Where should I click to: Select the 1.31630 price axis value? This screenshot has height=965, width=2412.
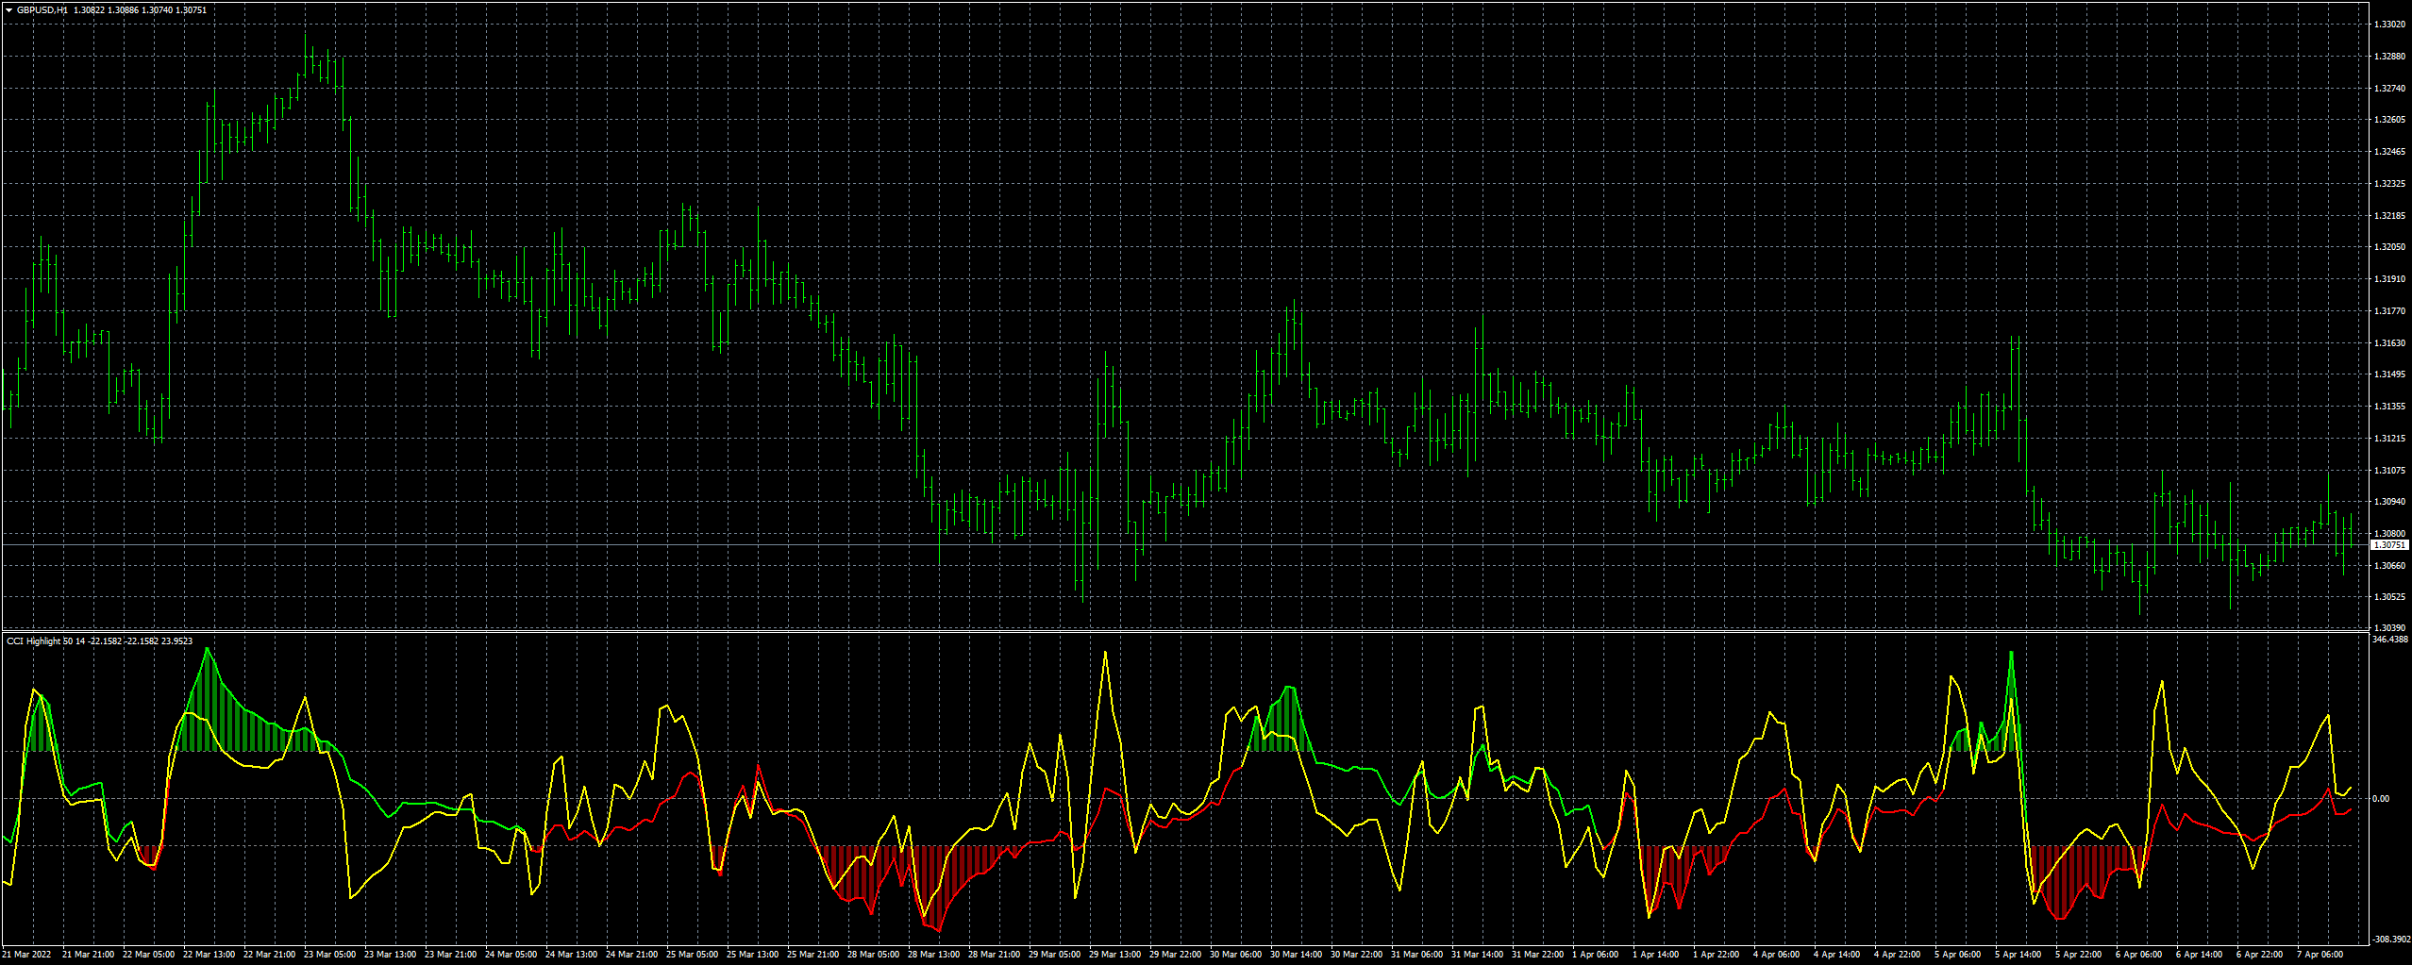click(x=2389, y=343)
